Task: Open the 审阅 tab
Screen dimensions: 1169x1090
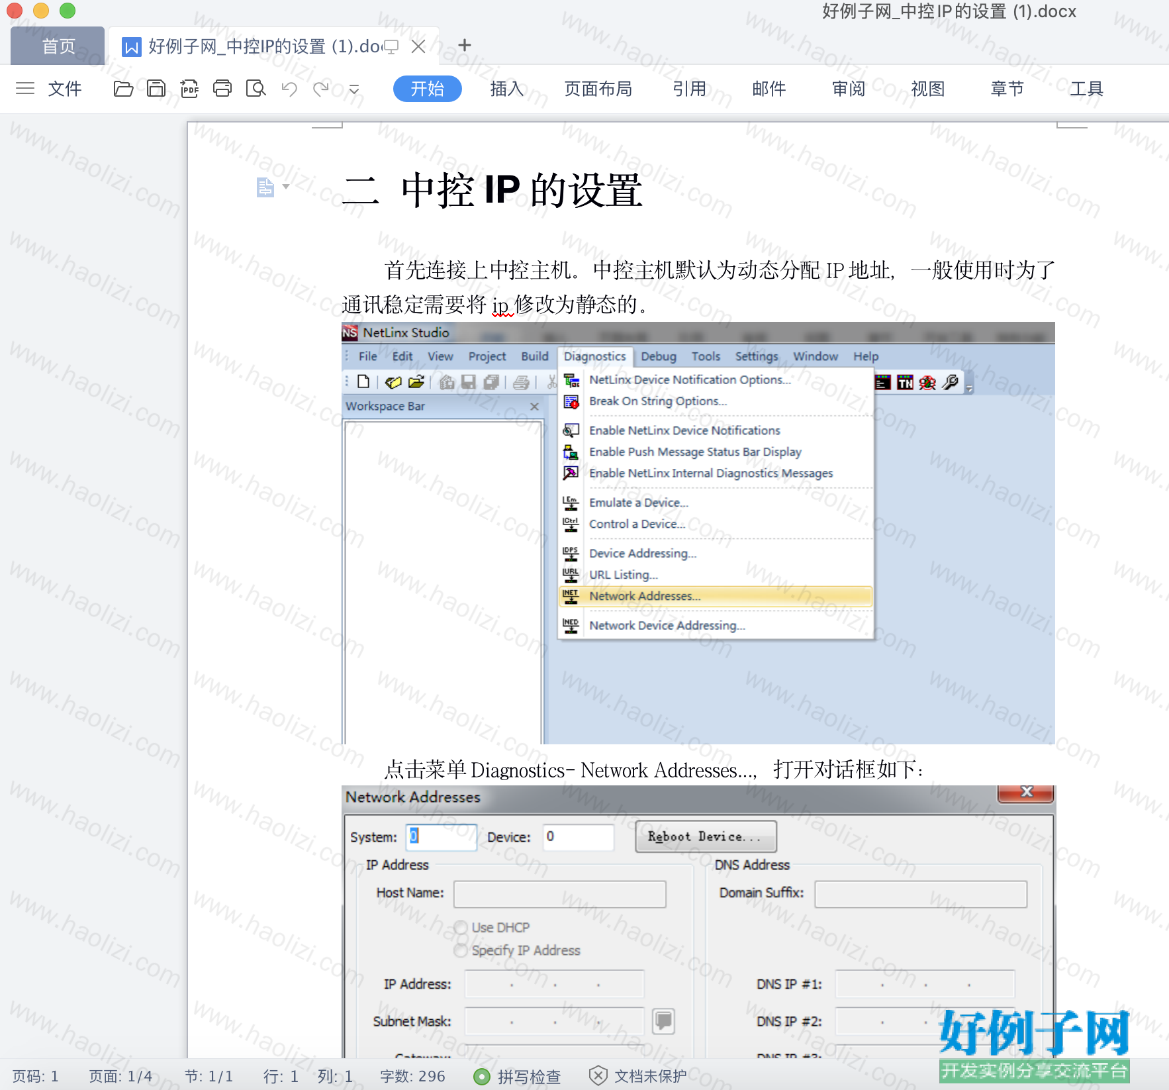Action: [849, 88]
